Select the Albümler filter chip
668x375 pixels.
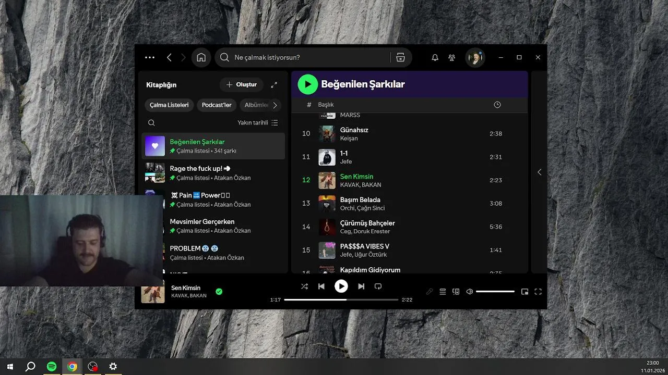[x=256, y=105]
